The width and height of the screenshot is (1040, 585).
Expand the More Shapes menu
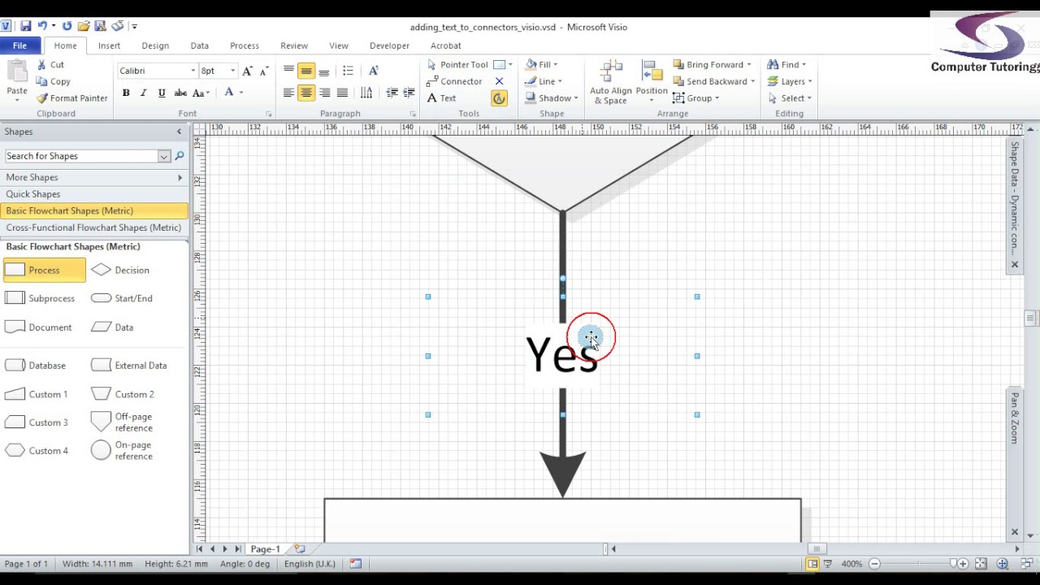94,177
